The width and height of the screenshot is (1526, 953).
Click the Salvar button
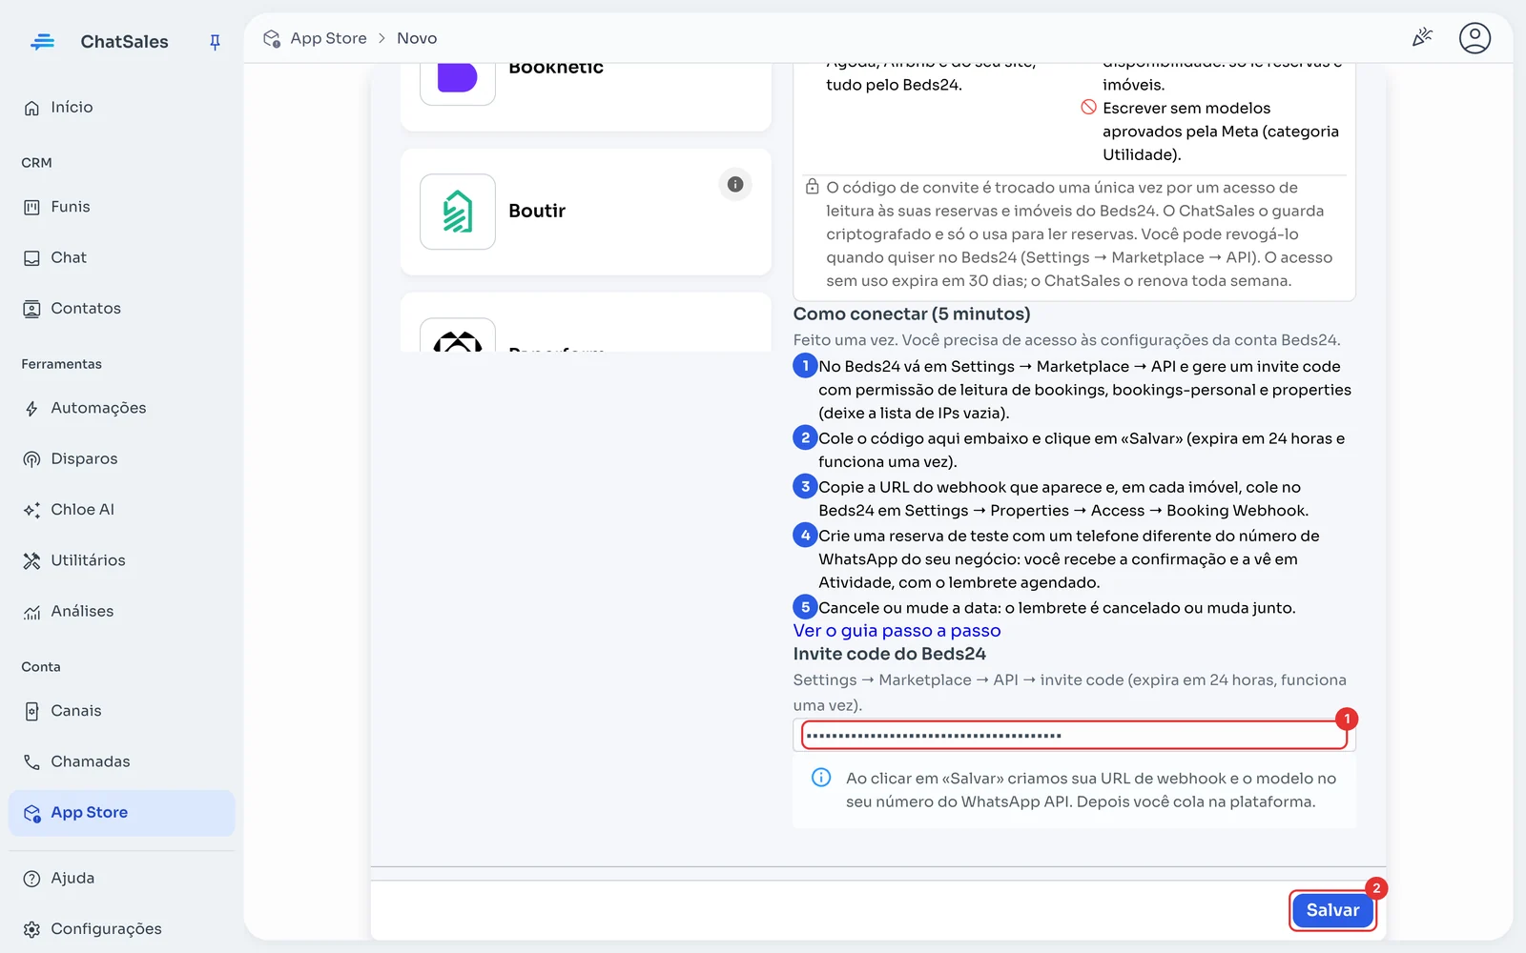pyautogui.click(x=1332, y=910)
